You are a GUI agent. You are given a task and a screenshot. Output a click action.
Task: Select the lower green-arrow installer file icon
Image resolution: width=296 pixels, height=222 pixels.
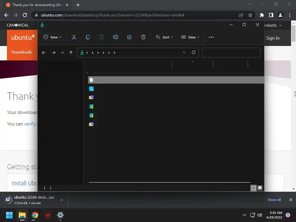pyautogui.click(x=91, y=116)
